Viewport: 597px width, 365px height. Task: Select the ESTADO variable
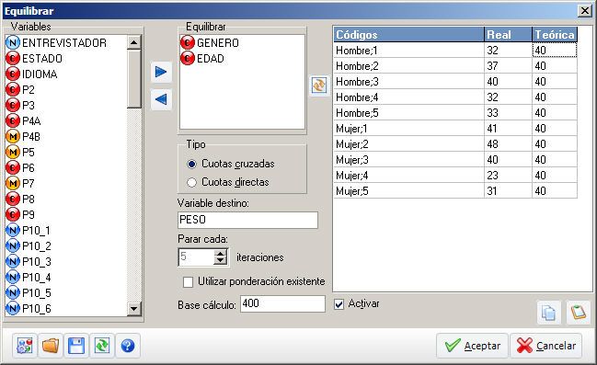click(x=34, y=58)
